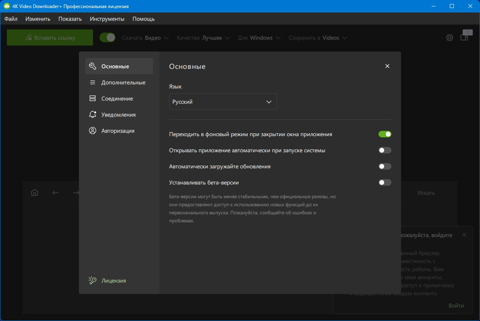Turn on automatic update downloads
The width and height of the screenshot is (480, 321).
point(385,166)
